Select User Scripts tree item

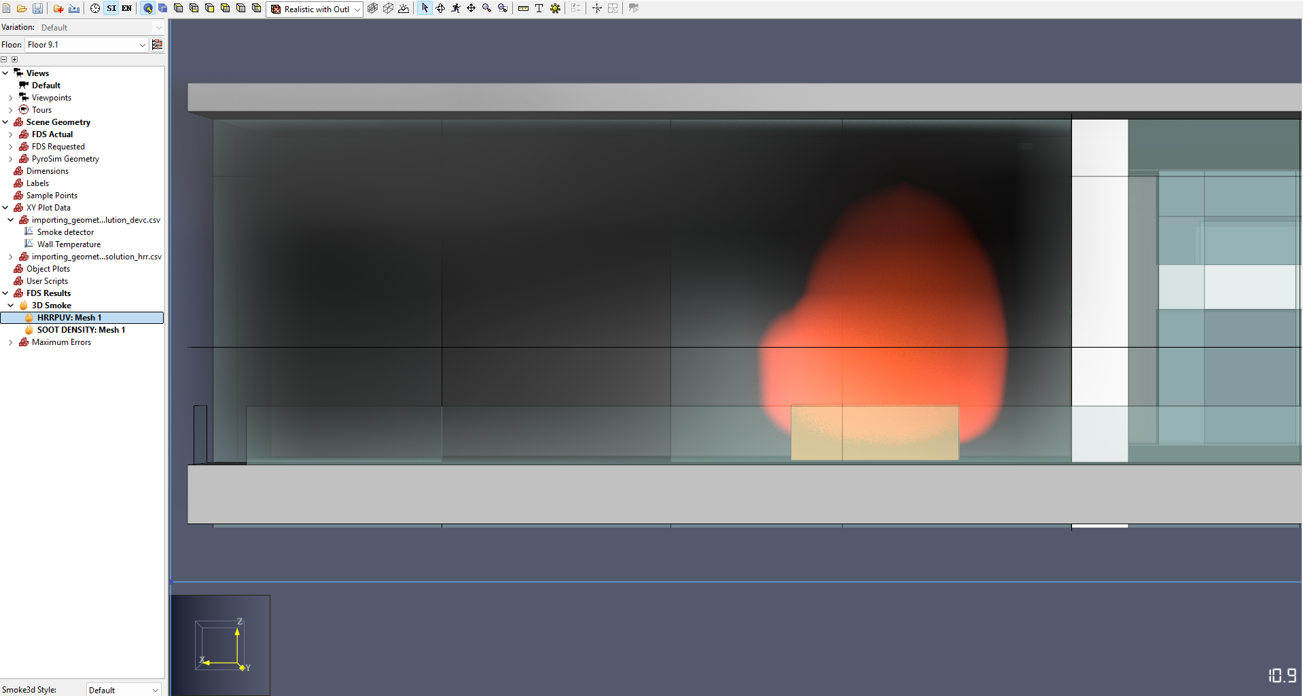click(x=47, y=281)
